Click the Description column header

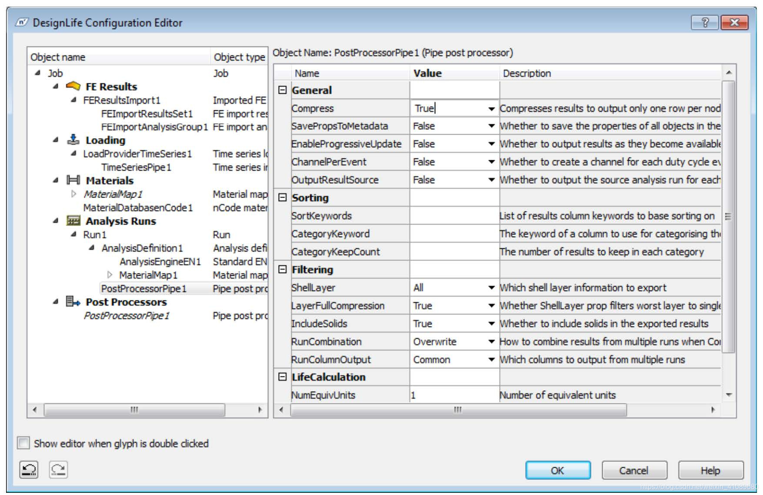point(610,73)
